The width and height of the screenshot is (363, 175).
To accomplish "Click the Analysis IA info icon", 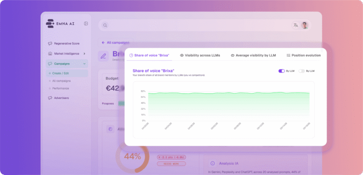I will 212,163.
